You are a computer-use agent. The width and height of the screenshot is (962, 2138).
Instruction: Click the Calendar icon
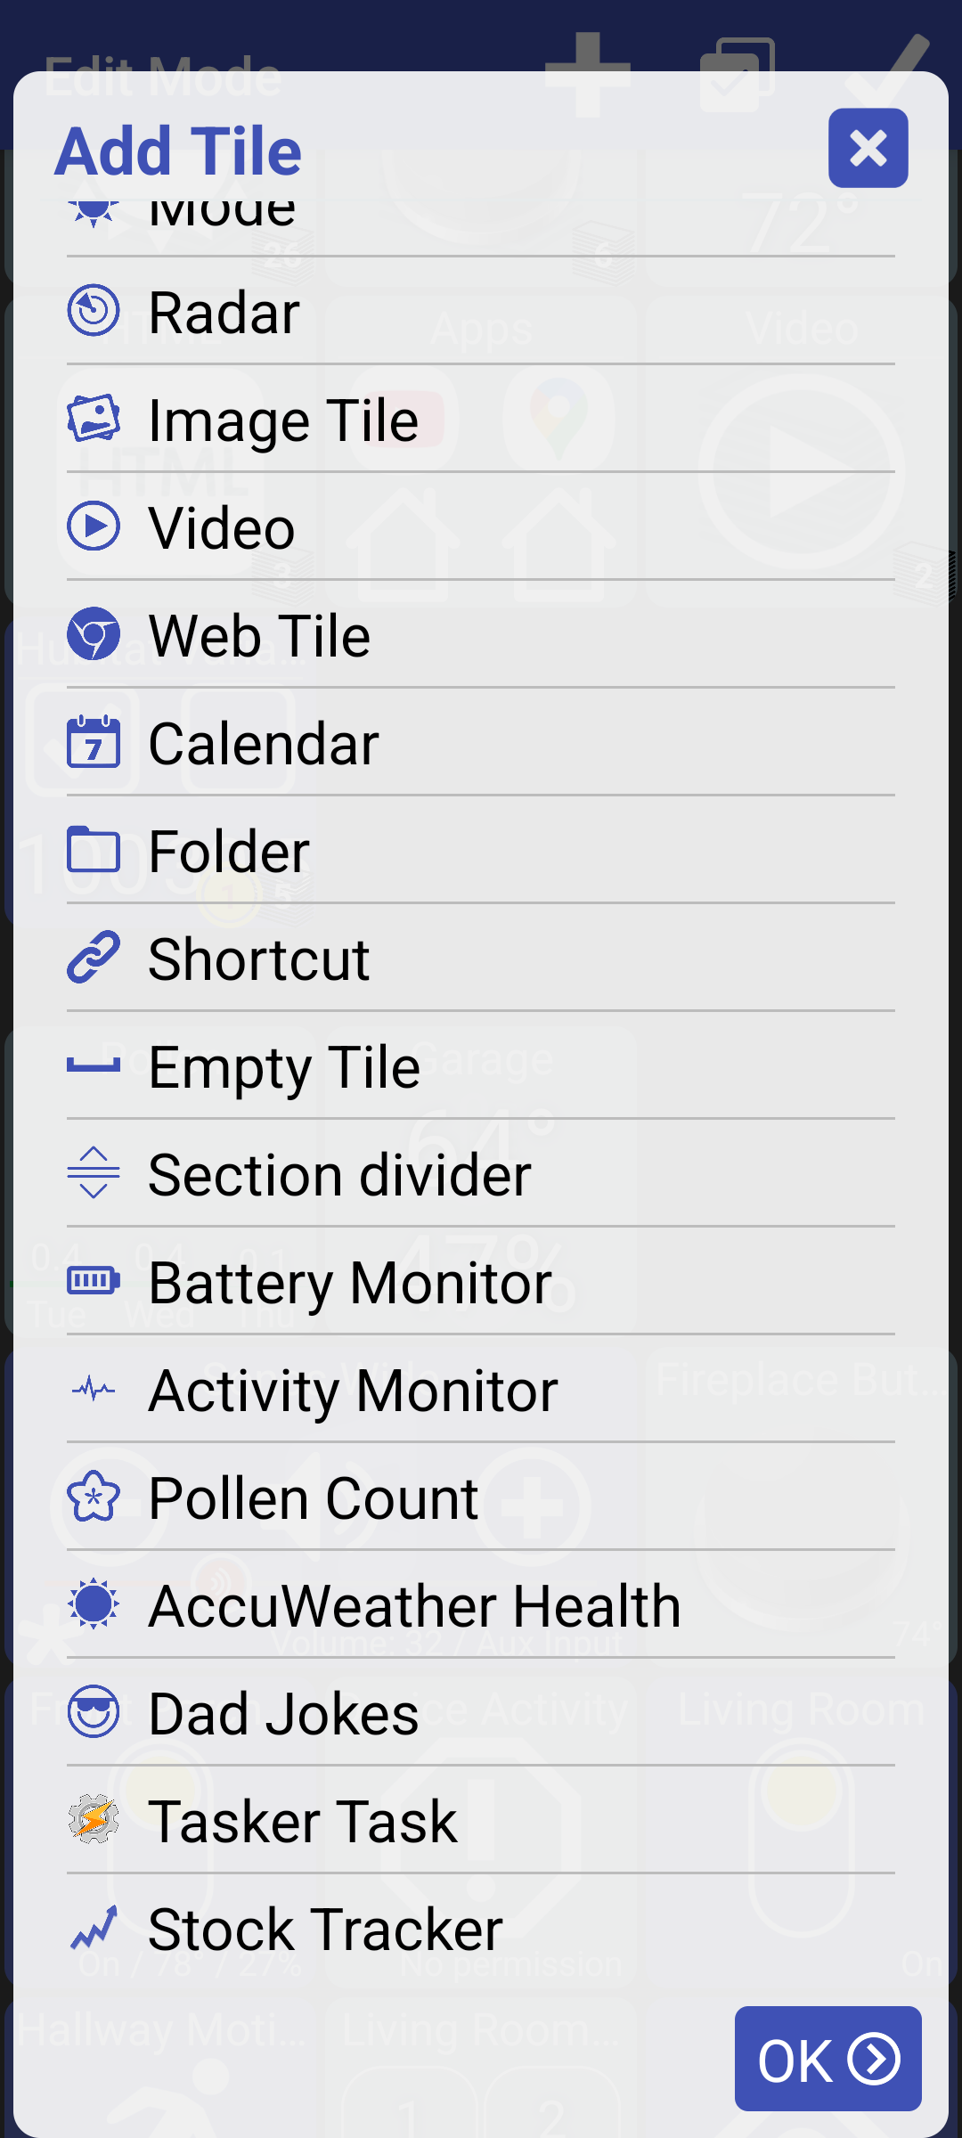pos(94,742)
